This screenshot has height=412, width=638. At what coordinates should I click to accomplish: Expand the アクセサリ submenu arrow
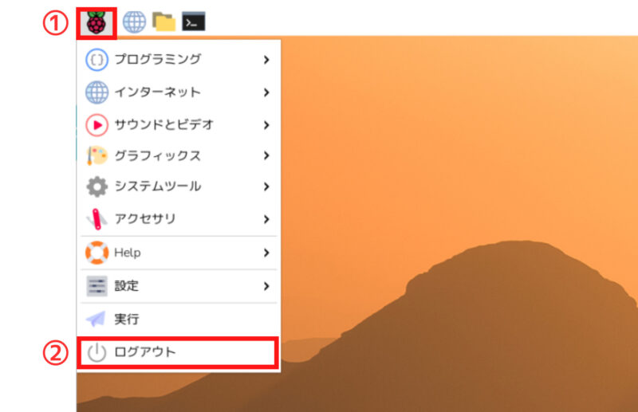[x=266, y=218]
